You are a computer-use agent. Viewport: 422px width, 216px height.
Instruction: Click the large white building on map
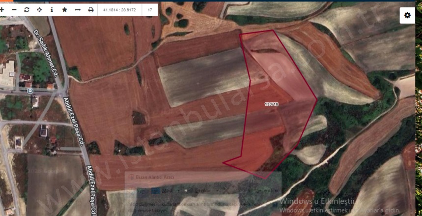[7, 74]
